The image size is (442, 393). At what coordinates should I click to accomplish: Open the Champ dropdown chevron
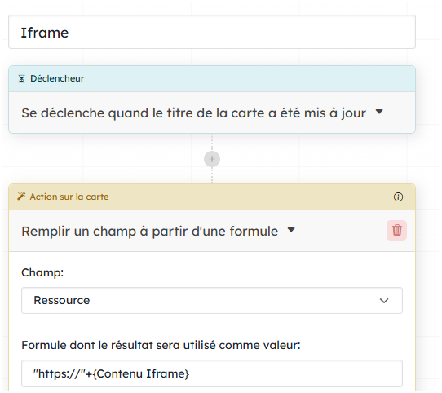(x=384, y=301)
